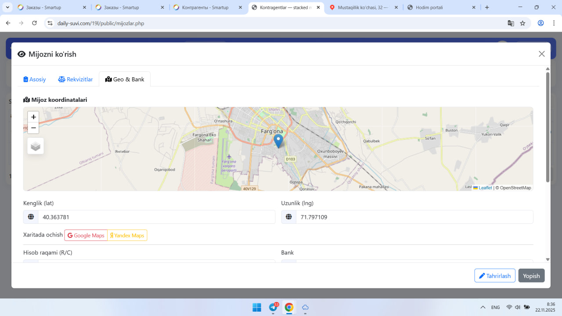The image size is (562, 316).
Task: Select the Geo & Bank tab
Action: pyautogui.click(x=125, y=79)
